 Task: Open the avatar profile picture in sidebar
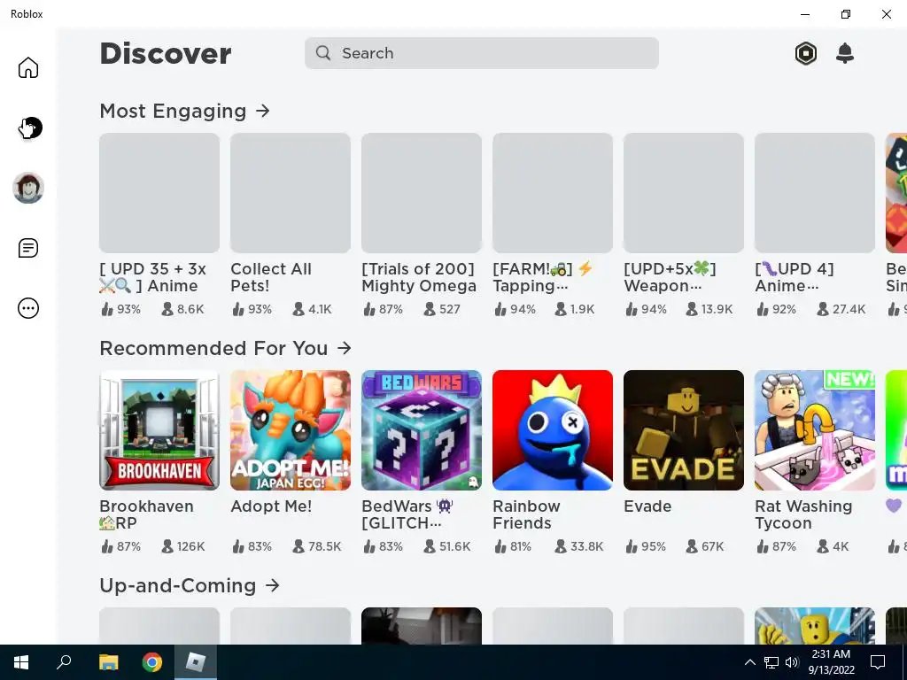point(28,188)
